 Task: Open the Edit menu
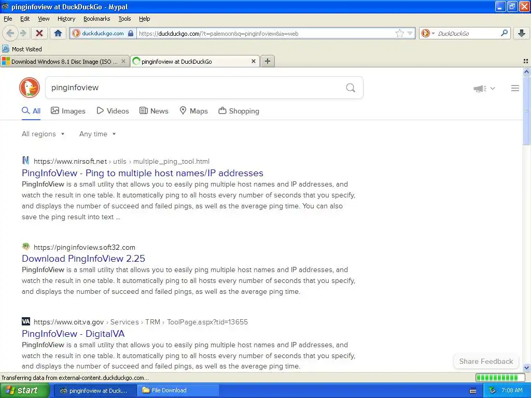[x=25, y=19]
